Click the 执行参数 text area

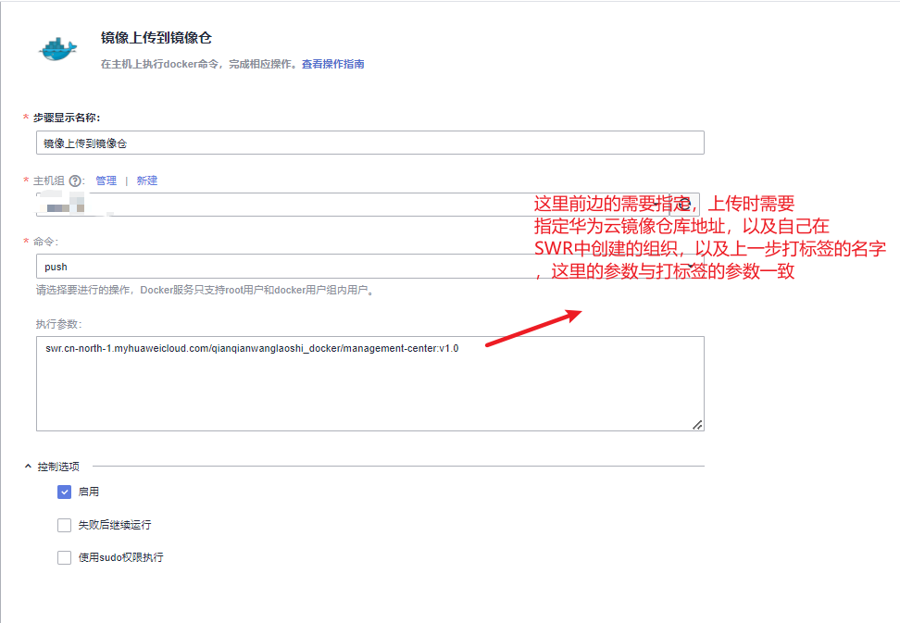pyautogui.click(x=369, y=384)
